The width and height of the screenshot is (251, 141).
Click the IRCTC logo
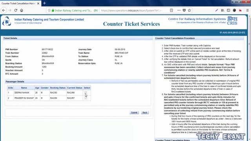7,21
